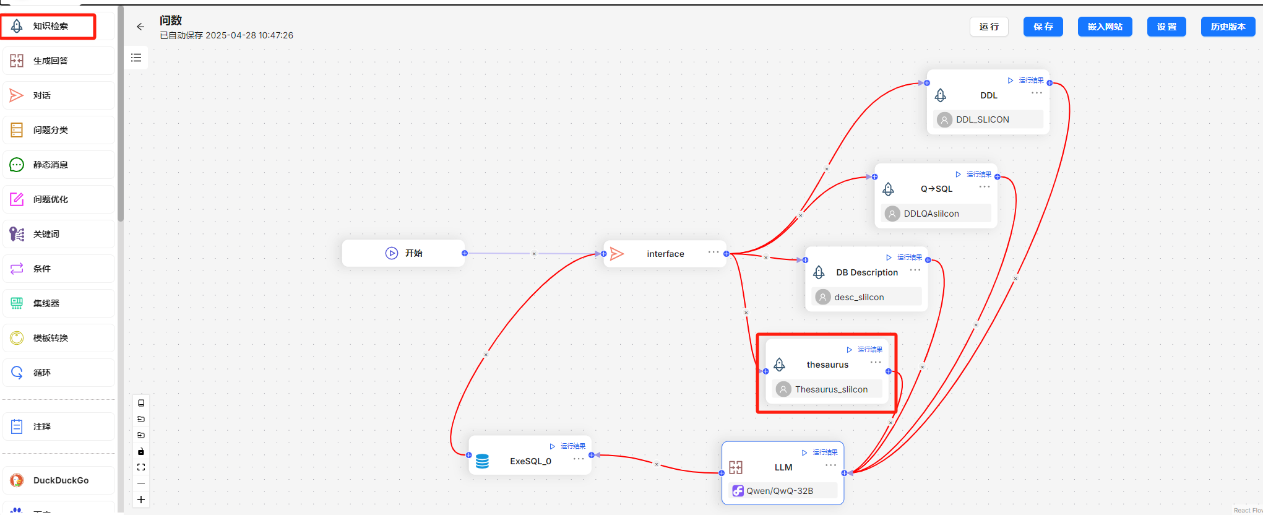Select the LLM node
The image size is (1263, 515).
click(x=783, y=473)
